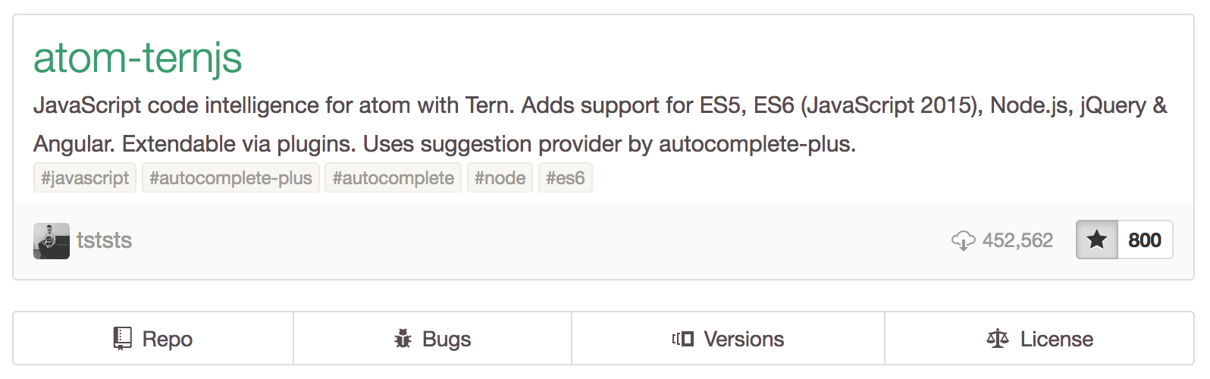
Task: Click the #javascript keyword tag
Action: pos(85,178)
